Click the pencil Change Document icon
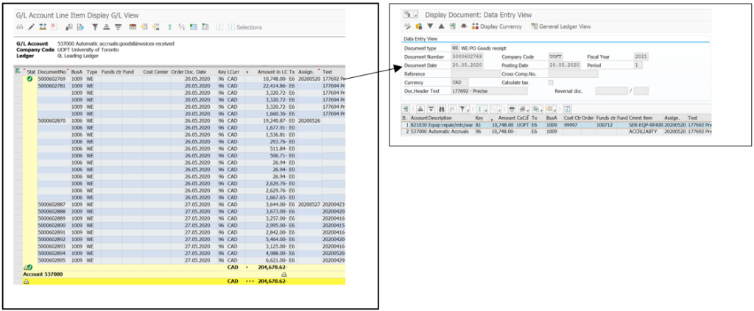Screen dimensions: 754x311 pyautogui.click(x=31, y=27)
